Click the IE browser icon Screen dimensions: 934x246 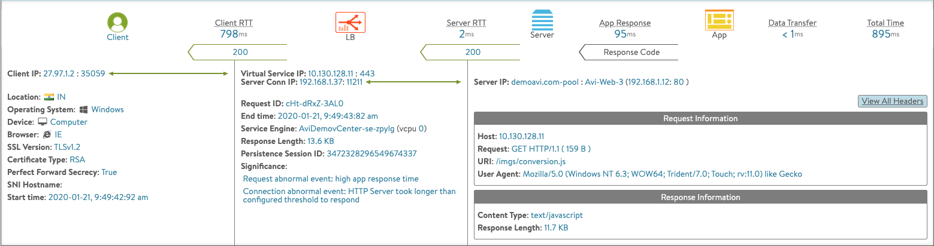[47, 135]
